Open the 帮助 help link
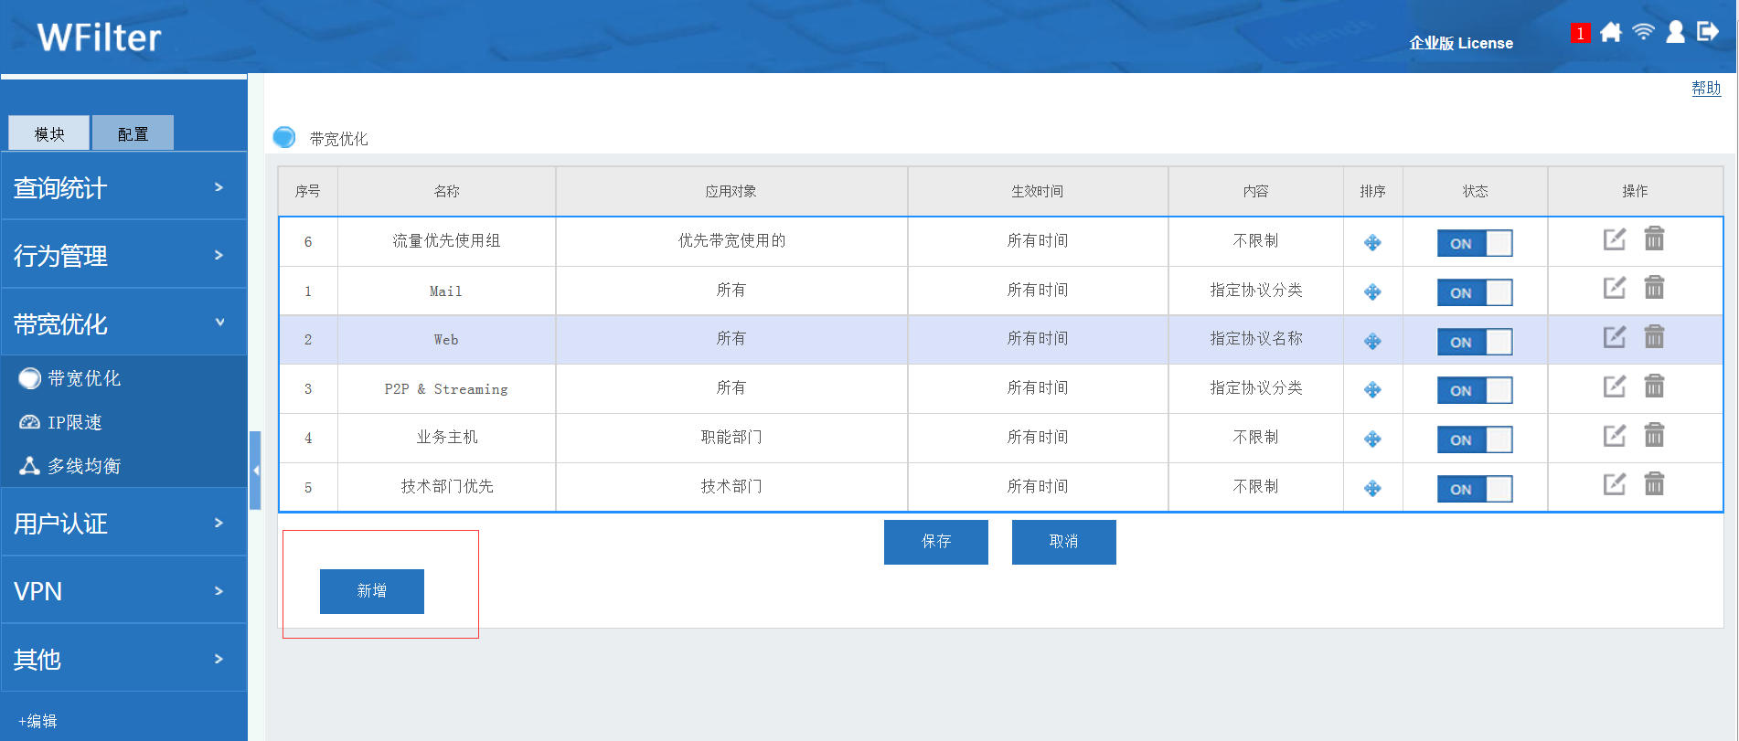The image size is (1739, 741). click(1705, 88)
